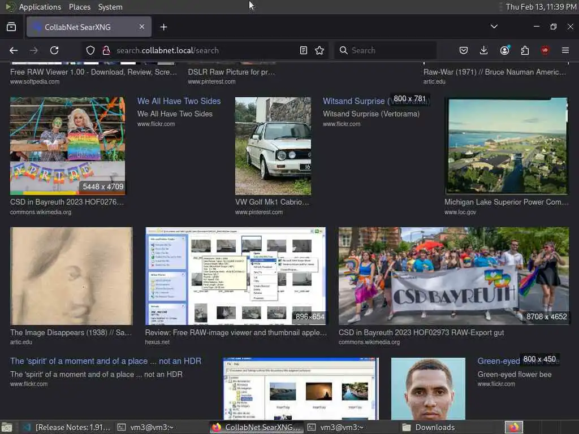
Task: Click the address bar URL
Action: click(x=167, y=50)
